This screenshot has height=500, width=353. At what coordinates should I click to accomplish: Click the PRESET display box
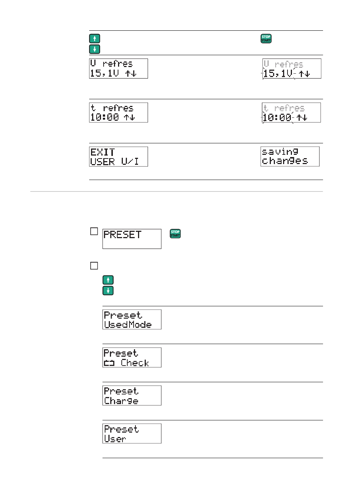[x=132, y=239]
